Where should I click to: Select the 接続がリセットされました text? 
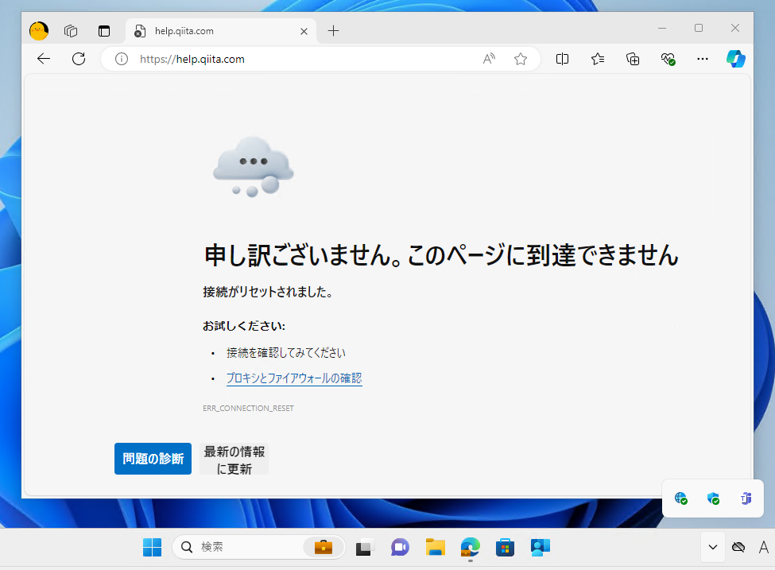[x=267, y=293]
